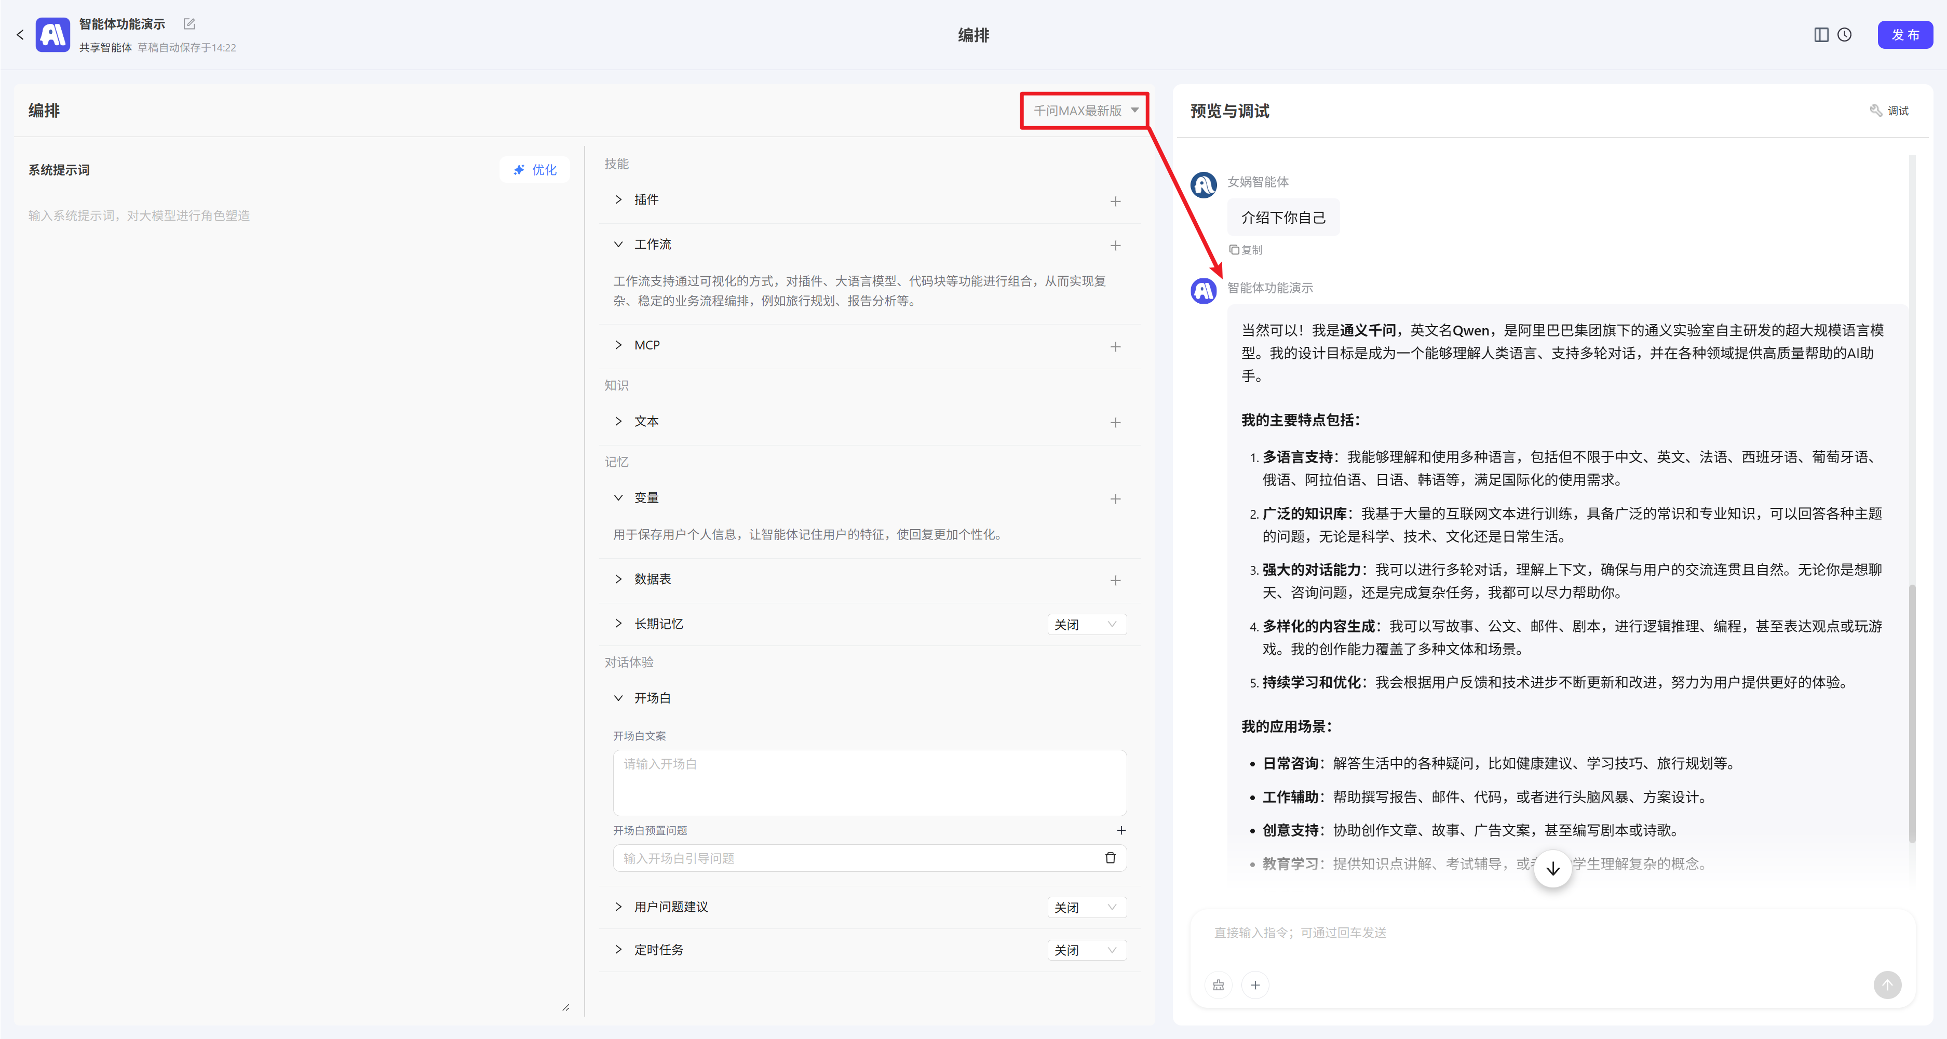Click the clear conversation broom icon

[1219, 984]
